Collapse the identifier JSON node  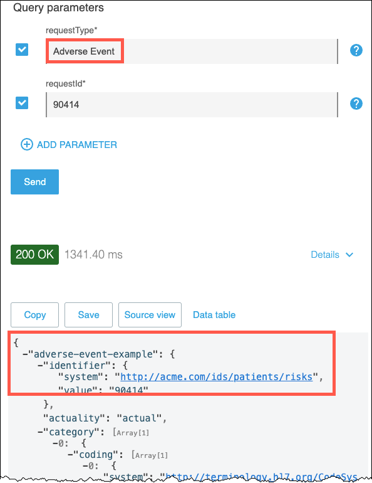tap(40, 366)
